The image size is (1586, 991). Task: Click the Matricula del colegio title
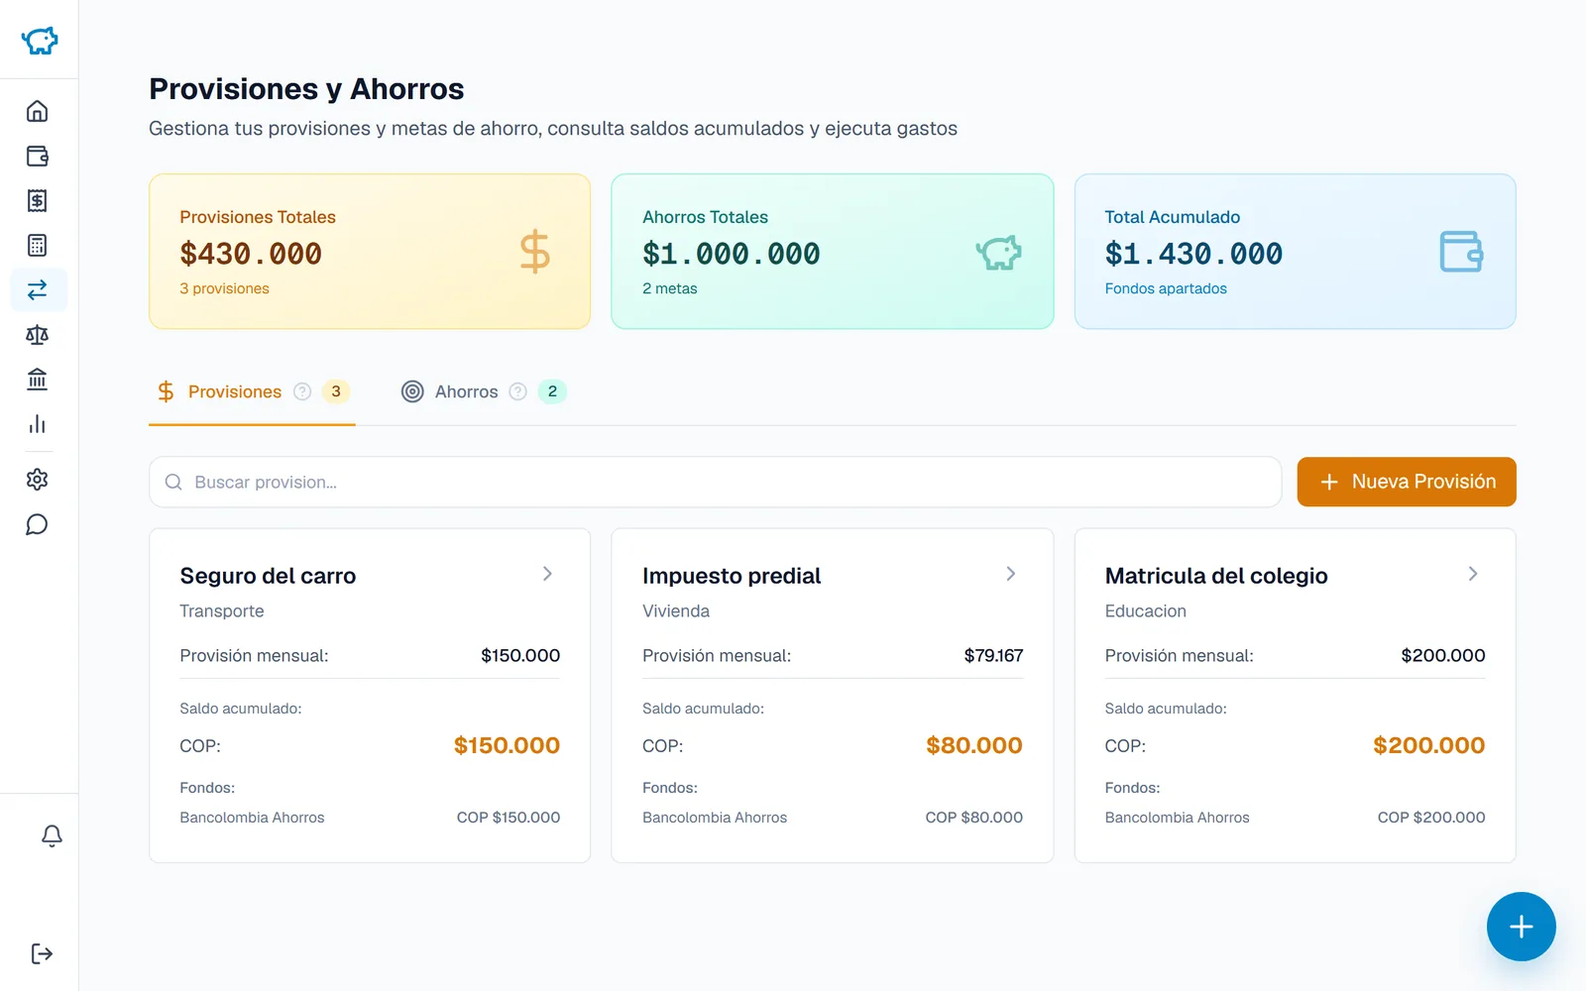pyautogui.click(x=1216, y=576)
